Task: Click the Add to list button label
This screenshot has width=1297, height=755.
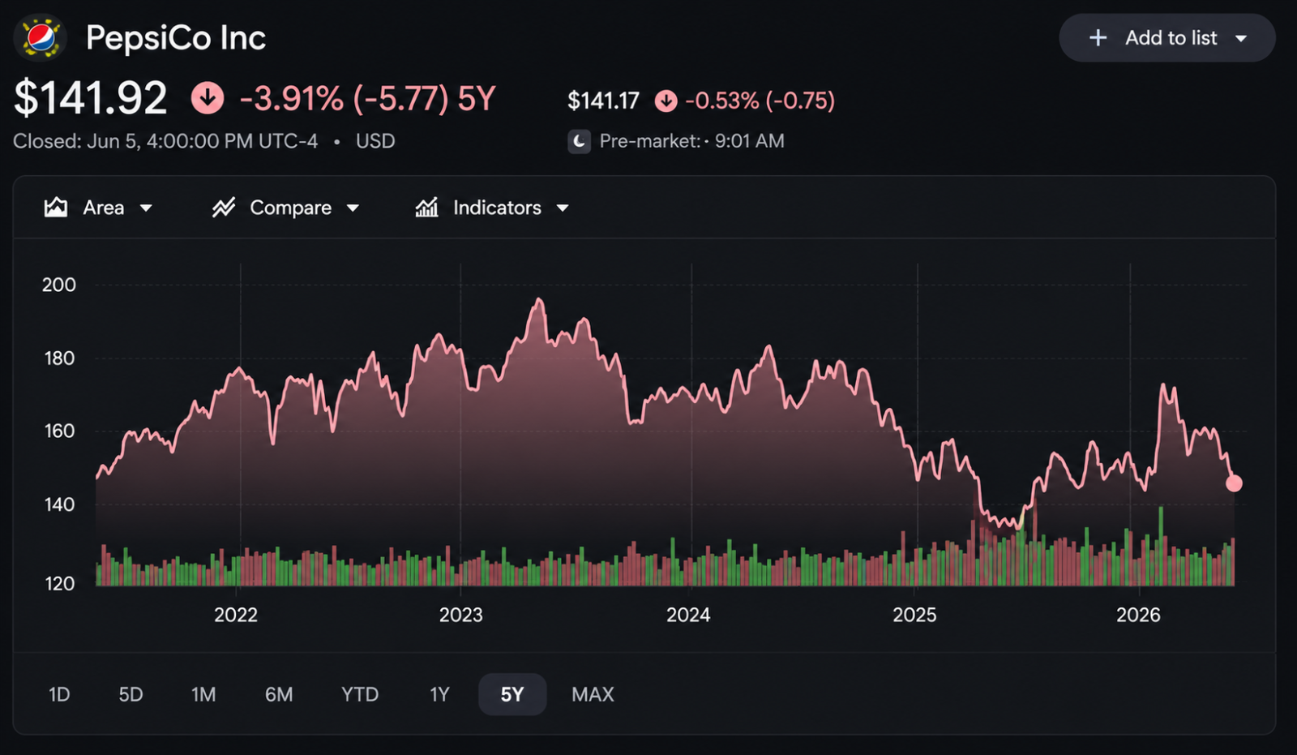Action: tap(1171, 38)
